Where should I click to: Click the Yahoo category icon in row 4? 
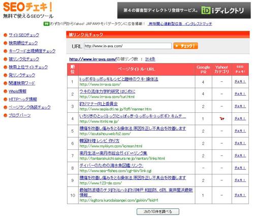[221, 118]
